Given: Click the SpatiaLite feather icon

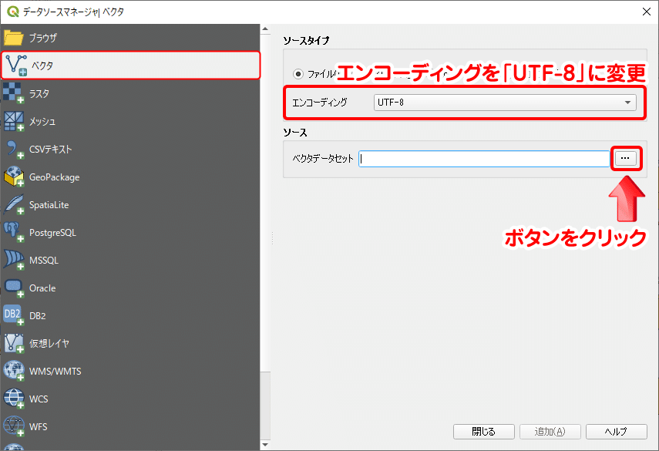Looking at the screenshot, I should click(13, 205).
